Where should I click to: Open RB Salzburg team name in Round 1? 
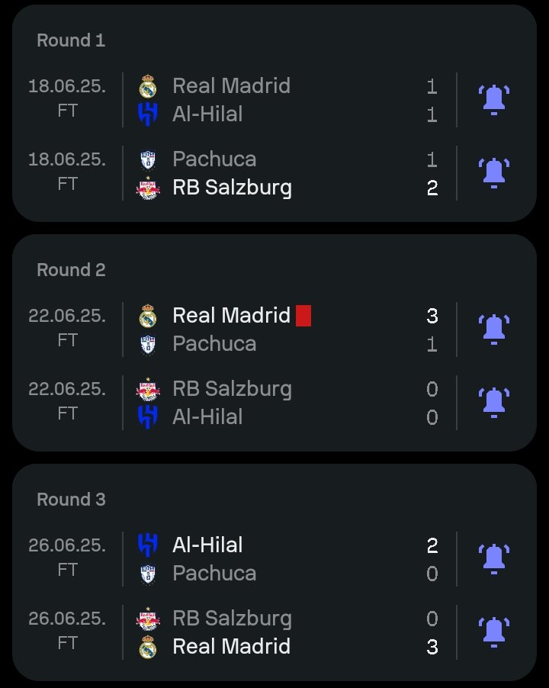(232, 188)
